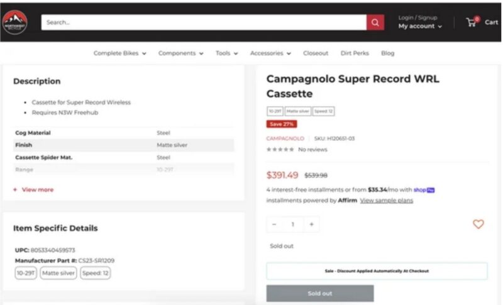
Task: Expand Components menu
Action: [180, 53]
